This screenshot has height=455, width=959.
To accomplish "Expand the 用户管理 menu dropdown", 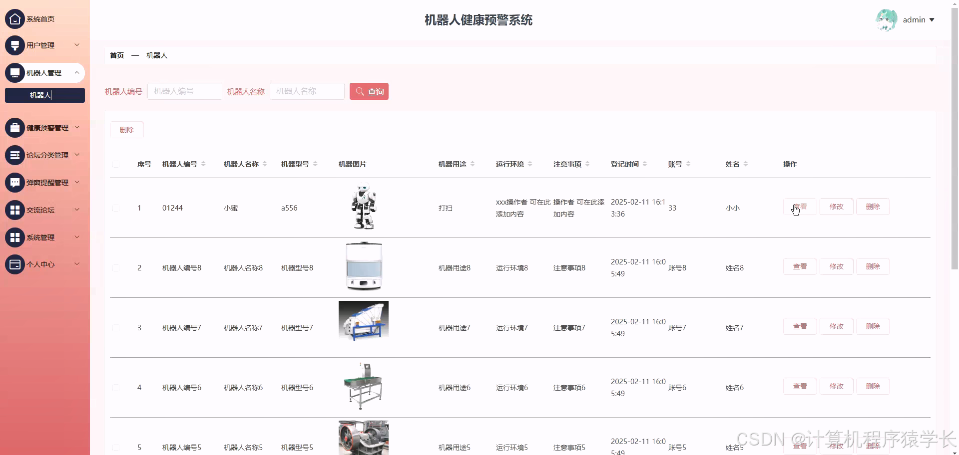I will click(x=77, y=45).
